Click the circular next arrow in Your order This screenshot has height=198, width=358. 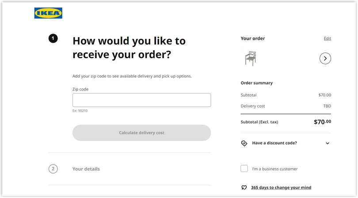325,59
